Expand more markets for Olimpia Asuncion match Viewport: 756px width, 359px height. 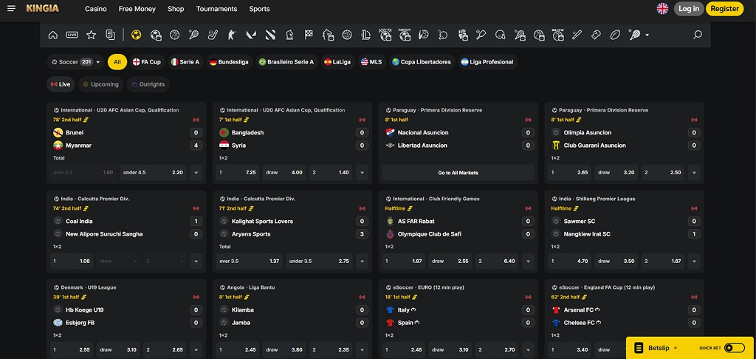pos(694,172)
